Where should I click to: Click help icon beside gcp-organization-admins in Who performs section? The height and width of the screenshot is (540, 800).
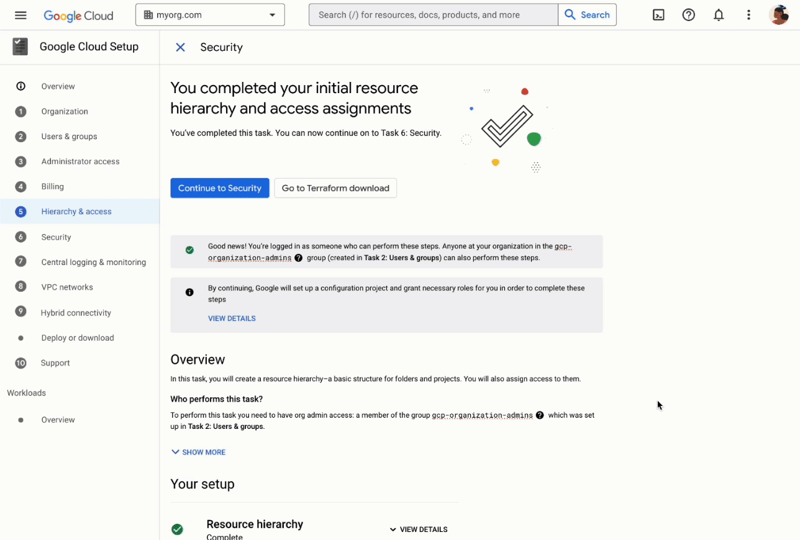[x=540, y=415]
